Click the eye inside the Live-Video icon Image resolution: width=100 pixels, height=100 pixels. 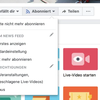(x=78, y=59)
